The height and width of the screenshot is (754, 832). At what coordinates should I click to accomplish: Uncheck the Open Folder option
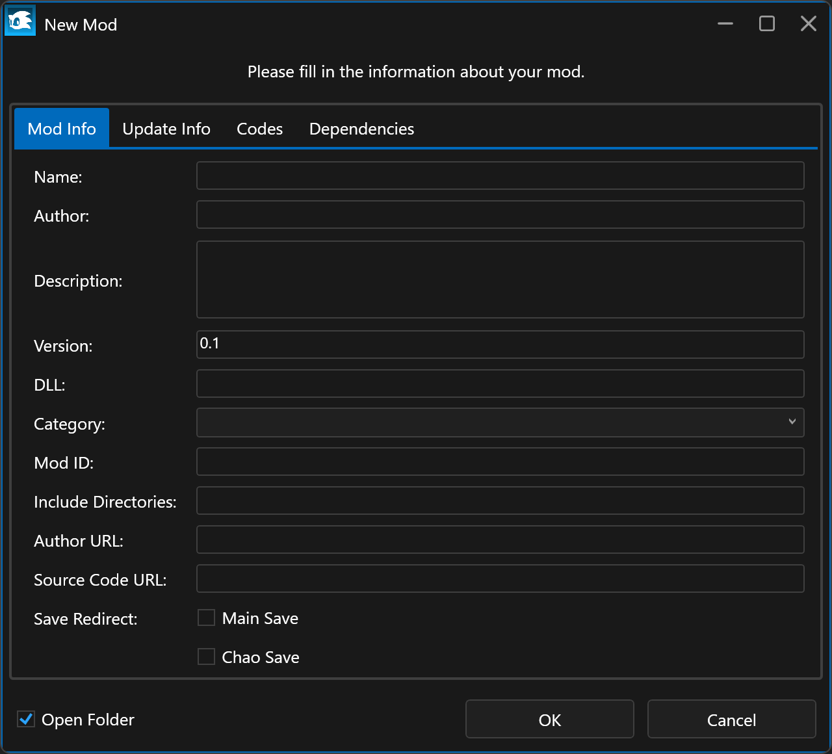coord(26,719)
